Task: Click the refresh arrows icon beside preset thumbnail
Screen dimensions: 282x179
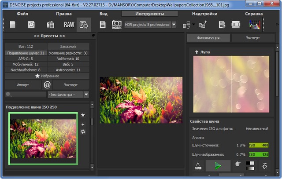Action: point(83,132)
